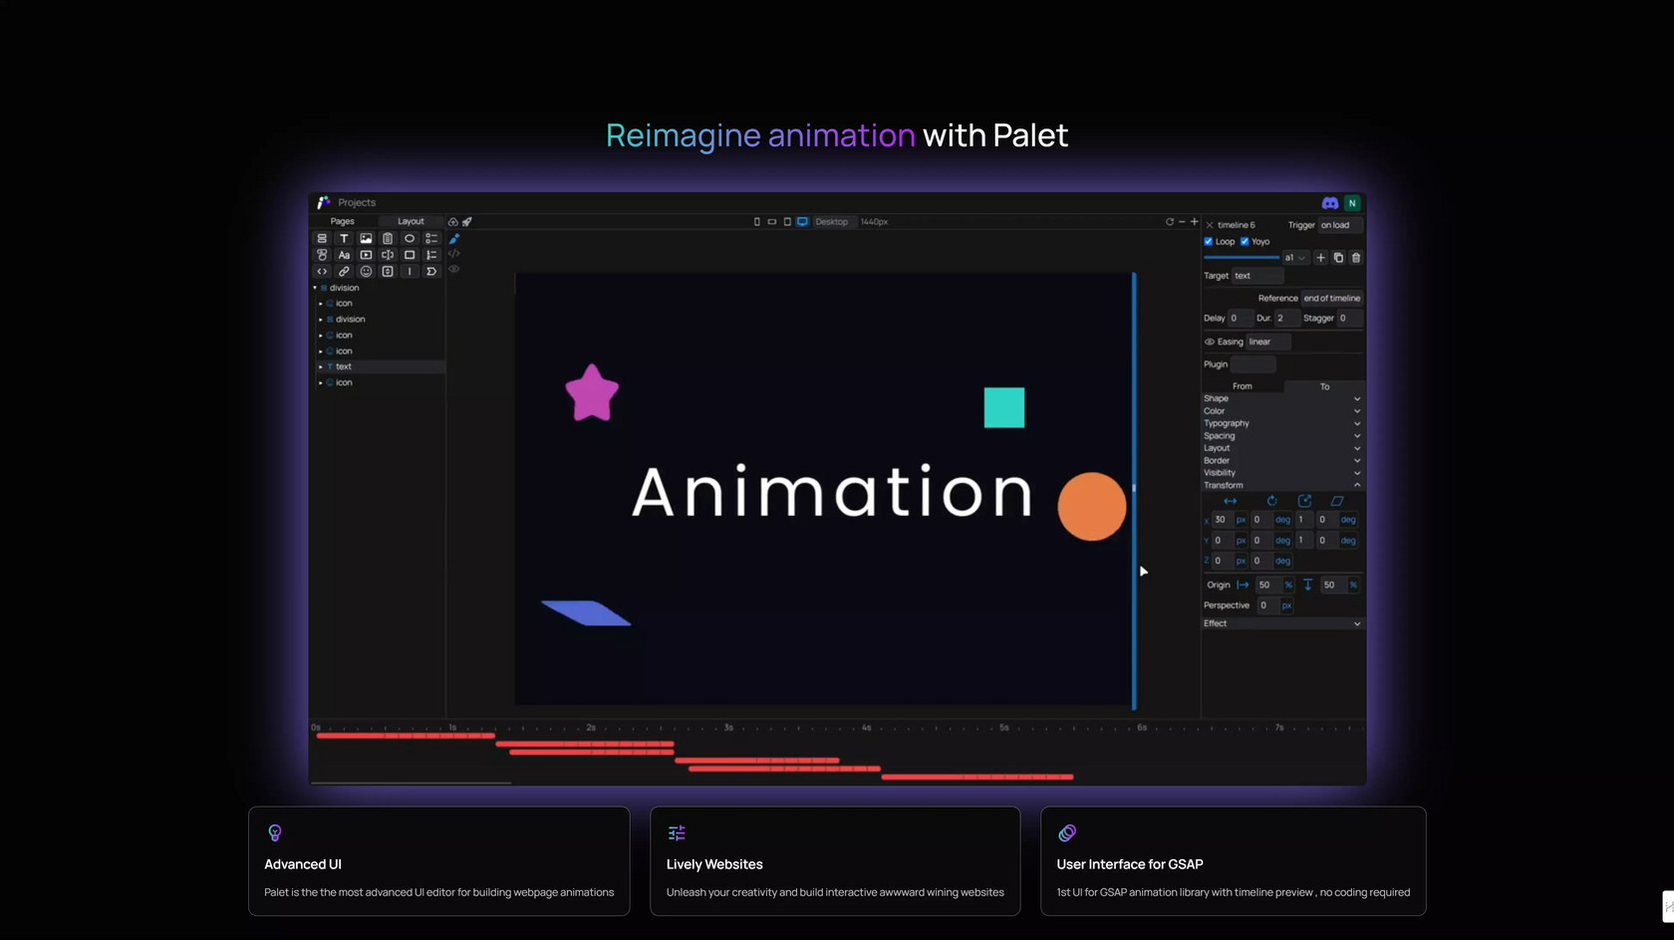This screenshot has height=940, width=1674.
Task: Select the From tab
Action: click(x=1243, y=386)
